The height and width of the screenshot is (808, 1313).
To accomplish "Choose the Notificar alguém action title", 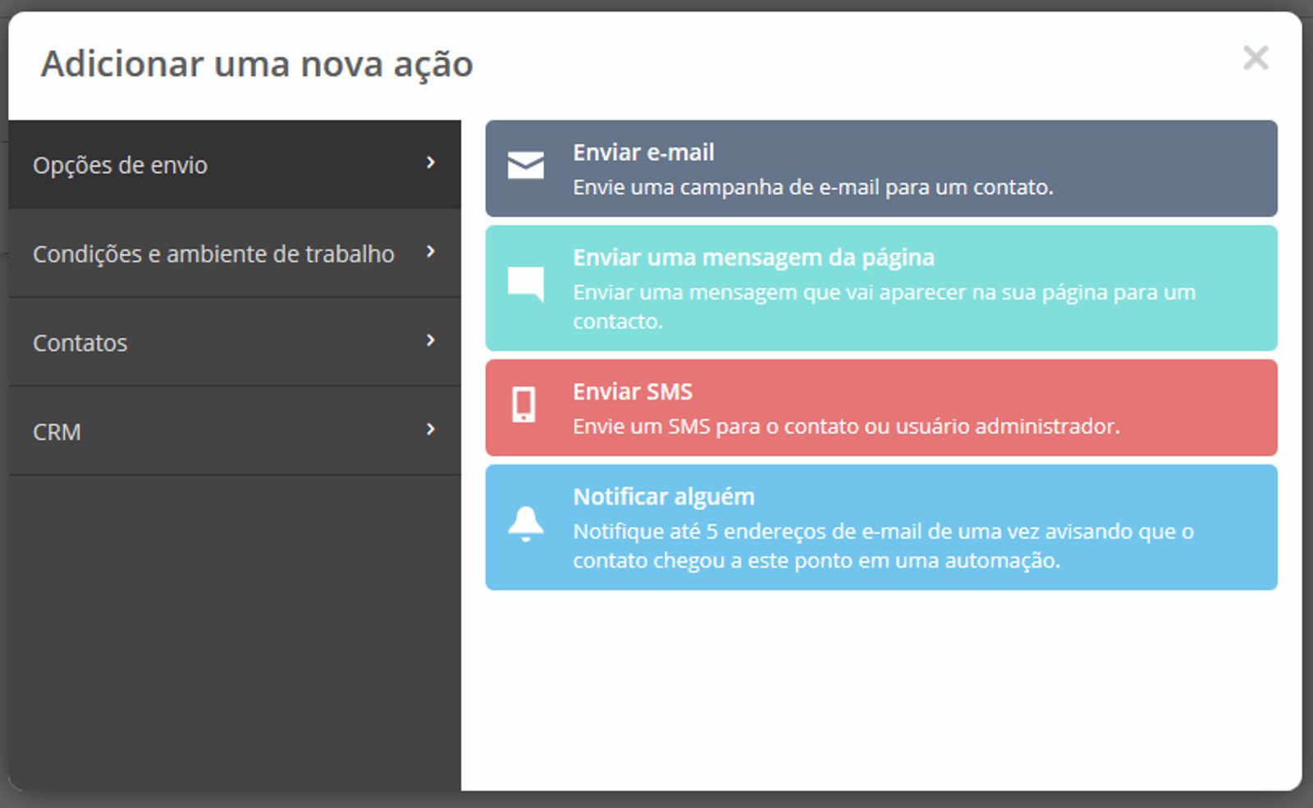I will pyautogui.click(x=664, y=497).
